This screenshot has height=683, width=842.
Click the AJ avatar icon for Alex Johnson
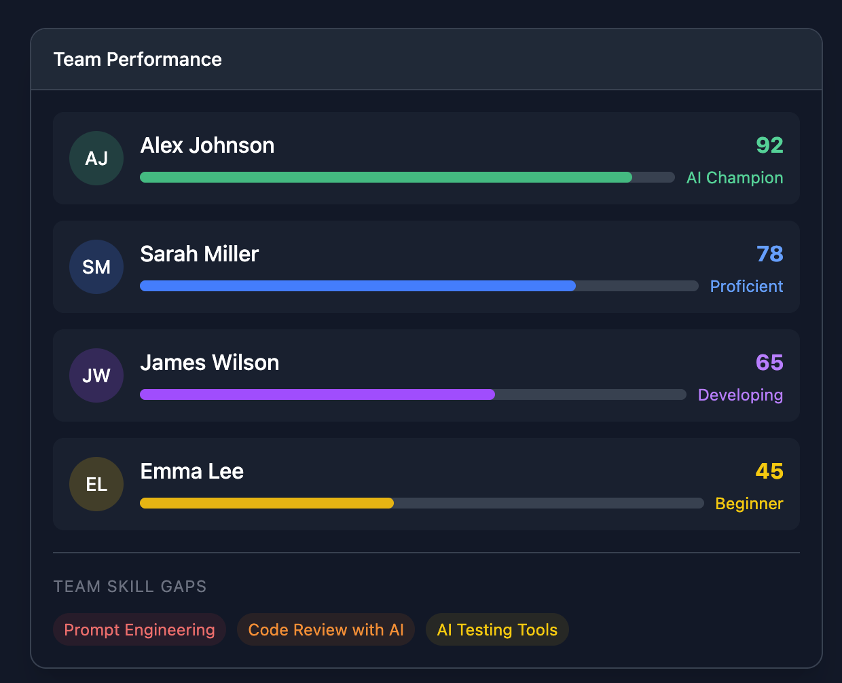(x=96, y=158)
